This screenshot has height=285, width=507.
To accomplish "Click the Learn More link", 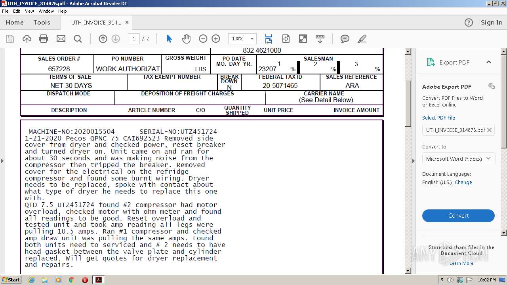I will click(461, 263).
